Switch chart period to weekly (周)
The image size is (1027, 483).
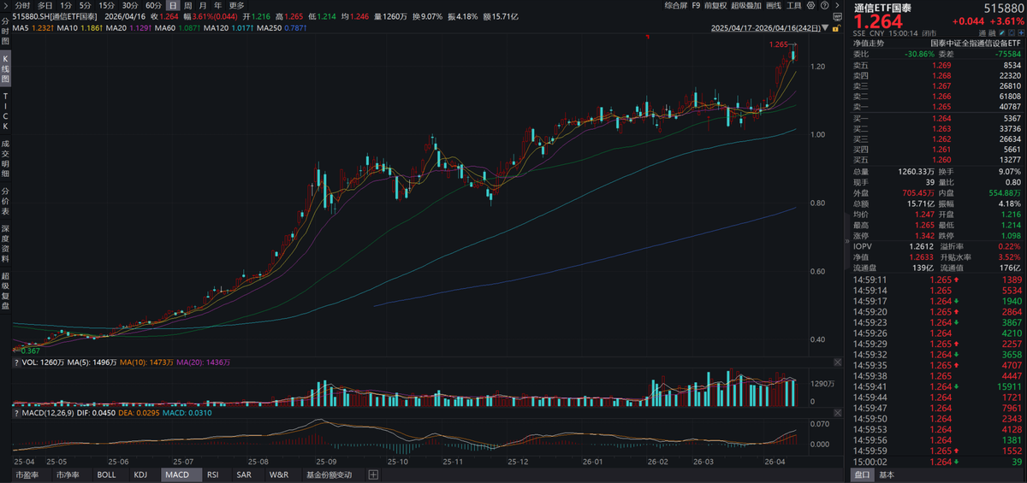(187, 5)
